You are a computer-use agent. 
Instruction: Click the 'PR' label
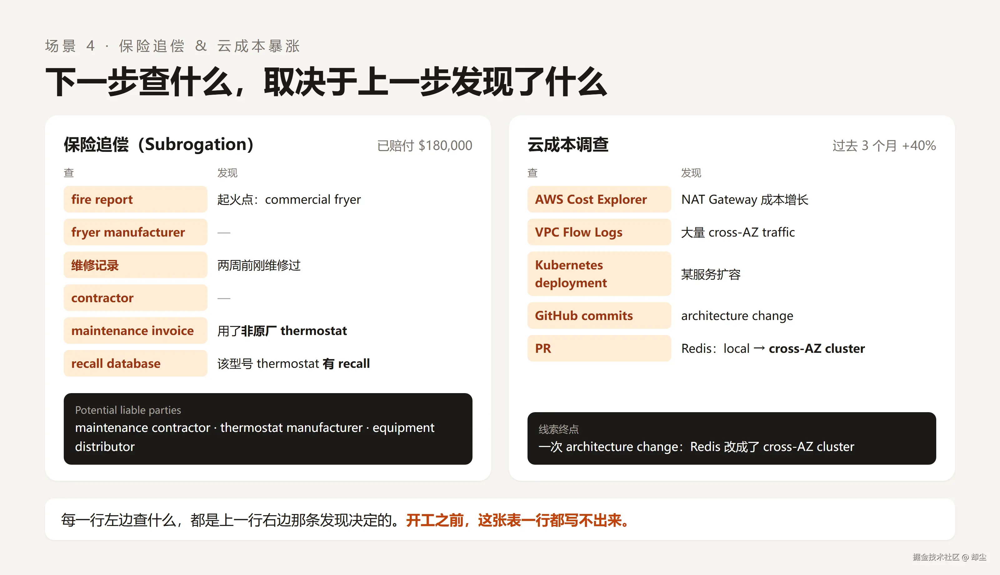point(599,348)
